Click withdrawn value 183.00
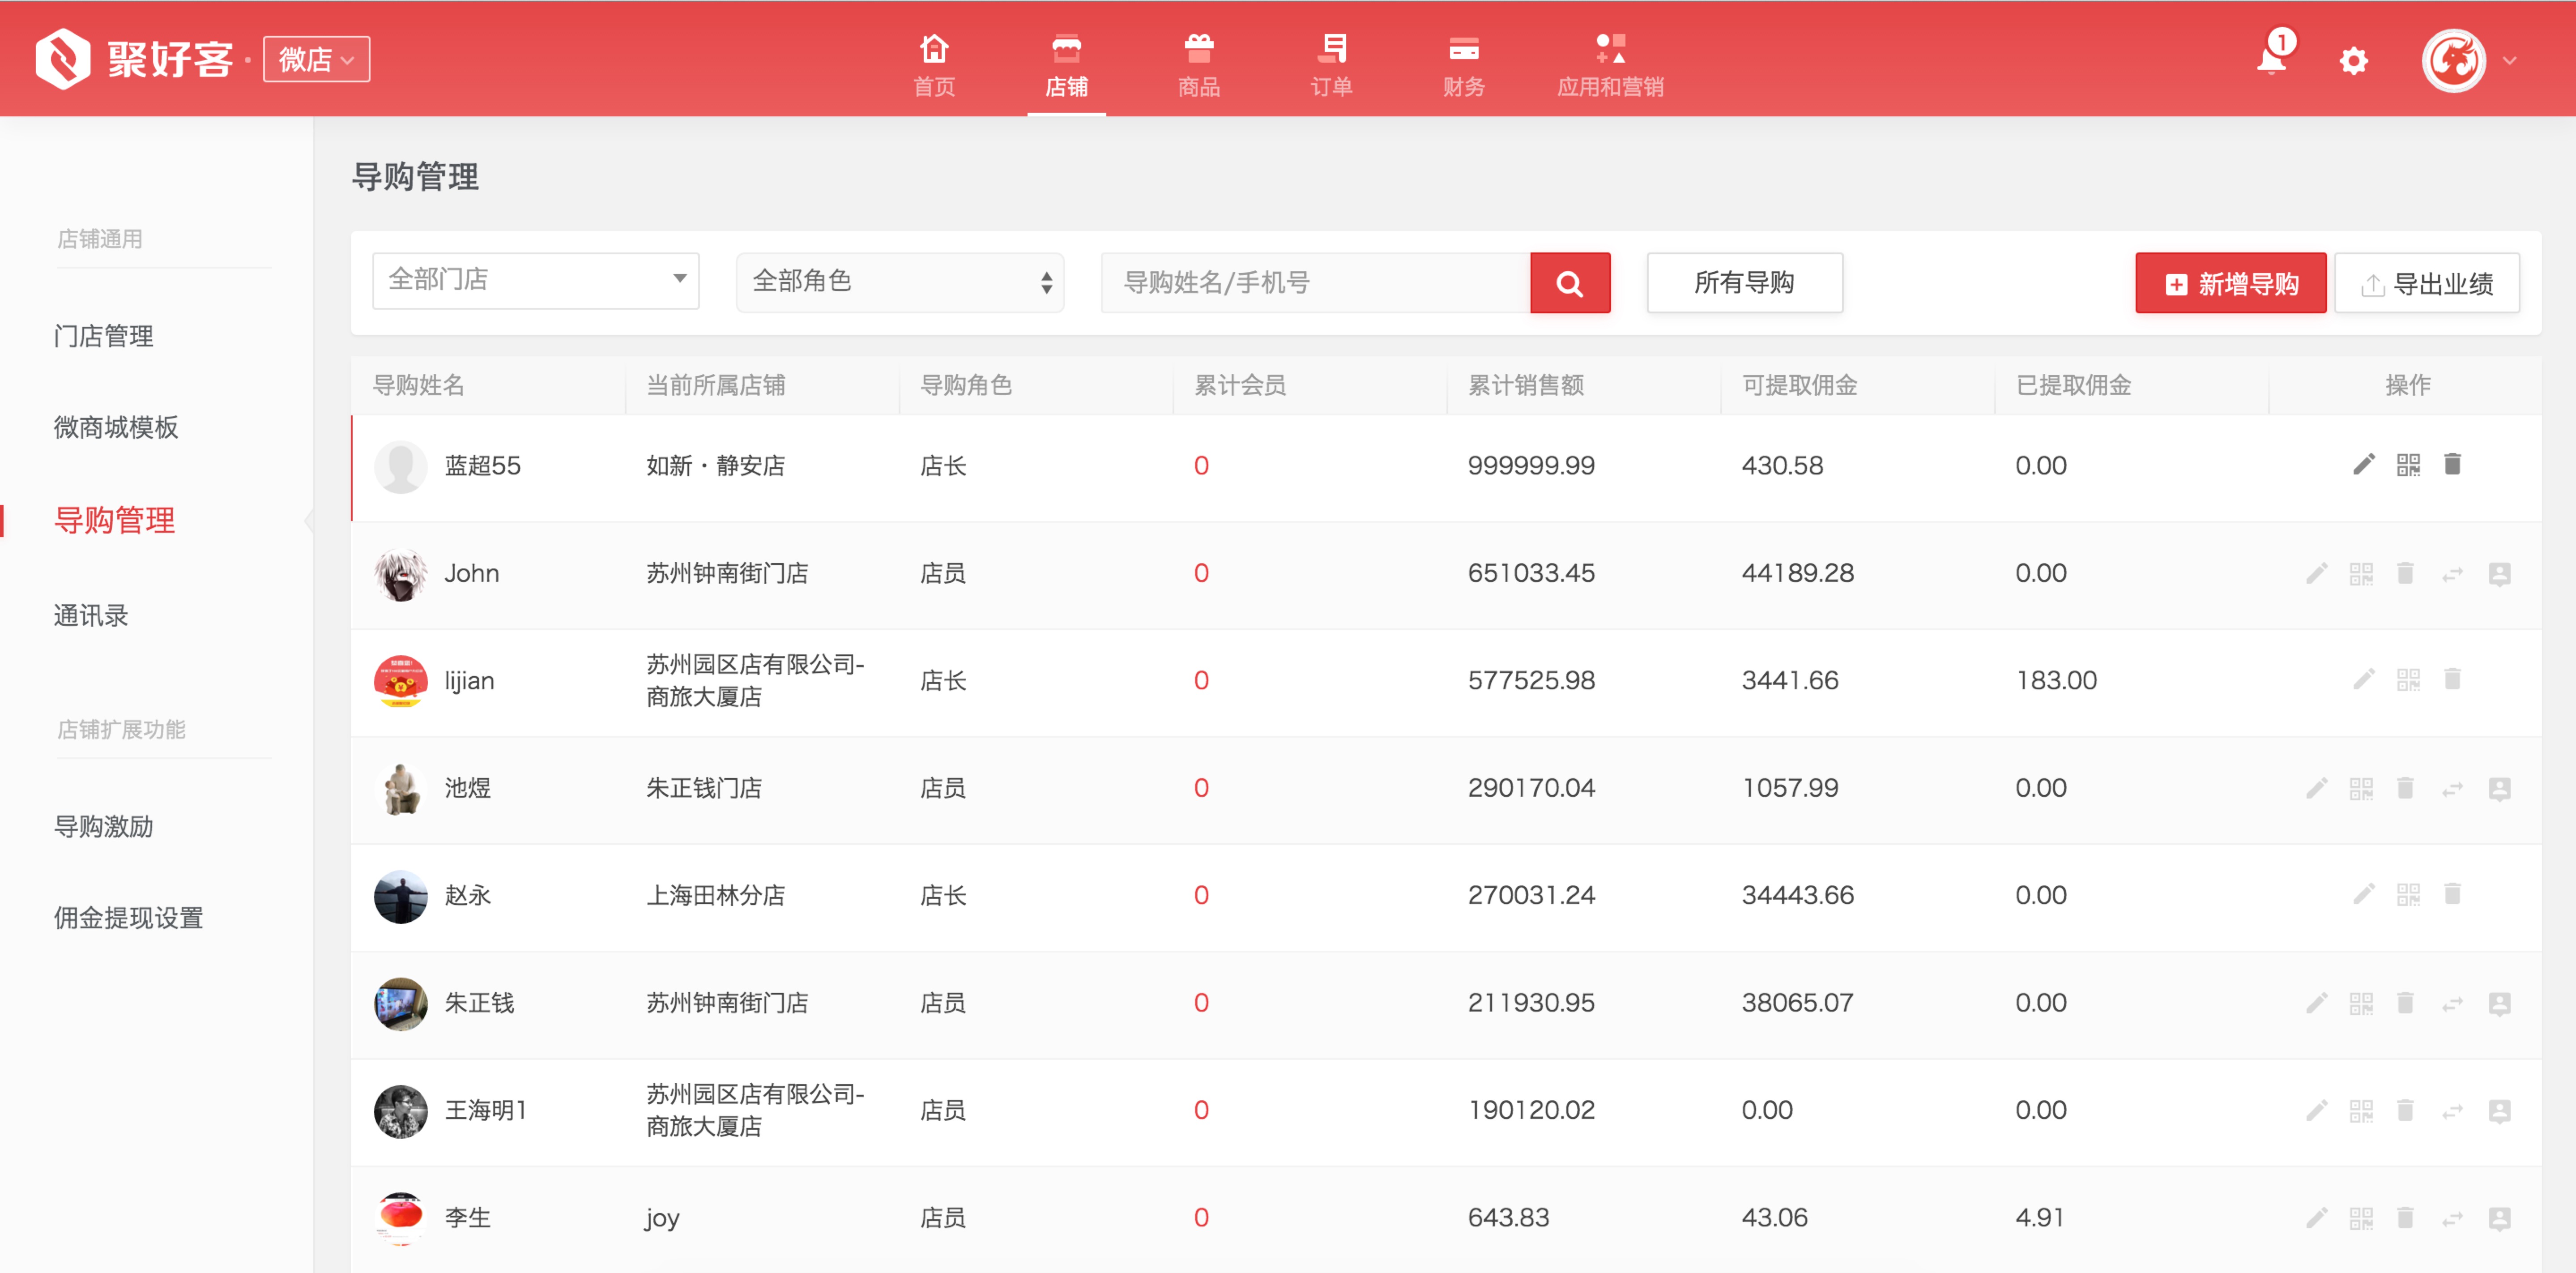The height and width of the screenshot is (1273, 2576). [x=2056, y=680]
